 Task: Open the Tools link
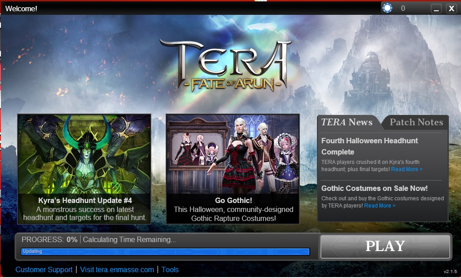click(x=170, y=270)
